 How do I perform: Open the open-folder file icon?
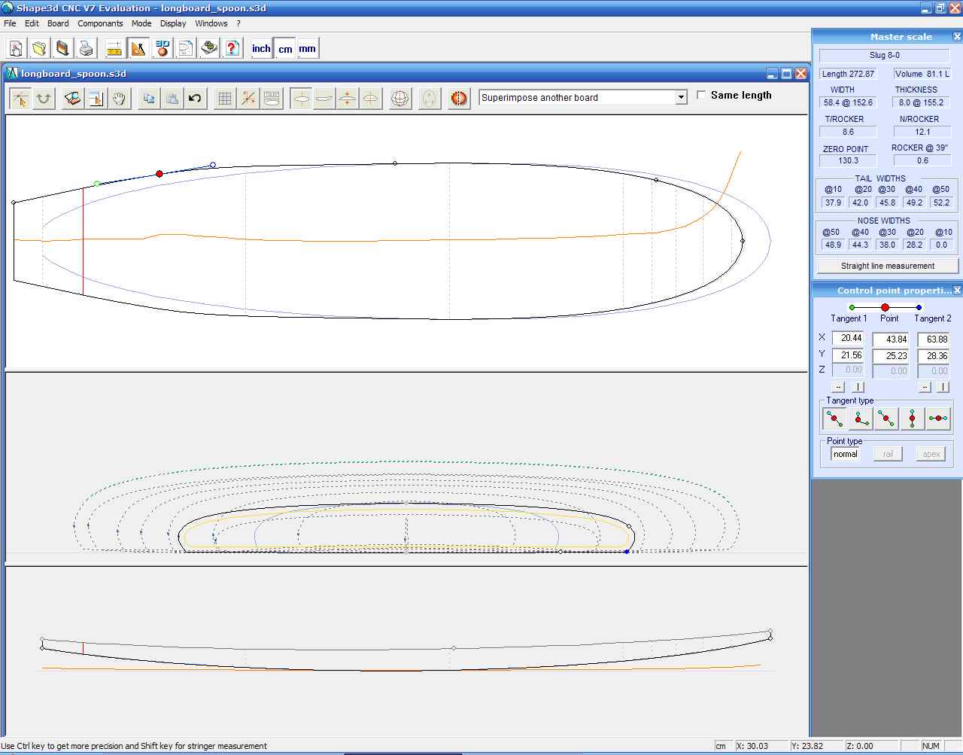coord(39,49)
